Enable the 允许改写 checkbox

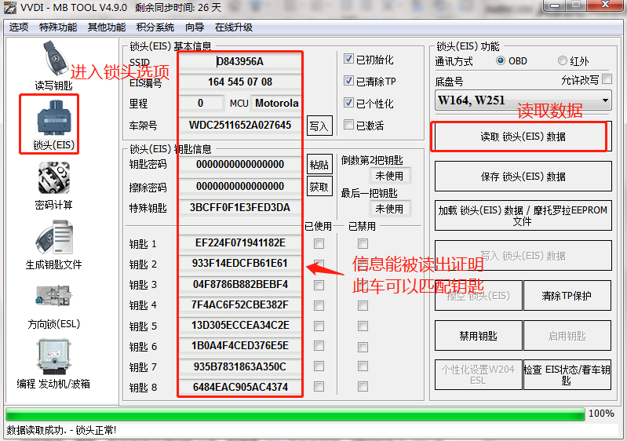click(607, 78)
